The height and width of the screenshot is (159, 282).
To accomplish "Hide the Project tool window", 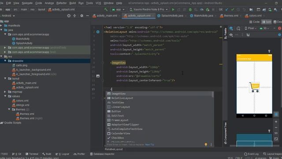I will (87, 16).
